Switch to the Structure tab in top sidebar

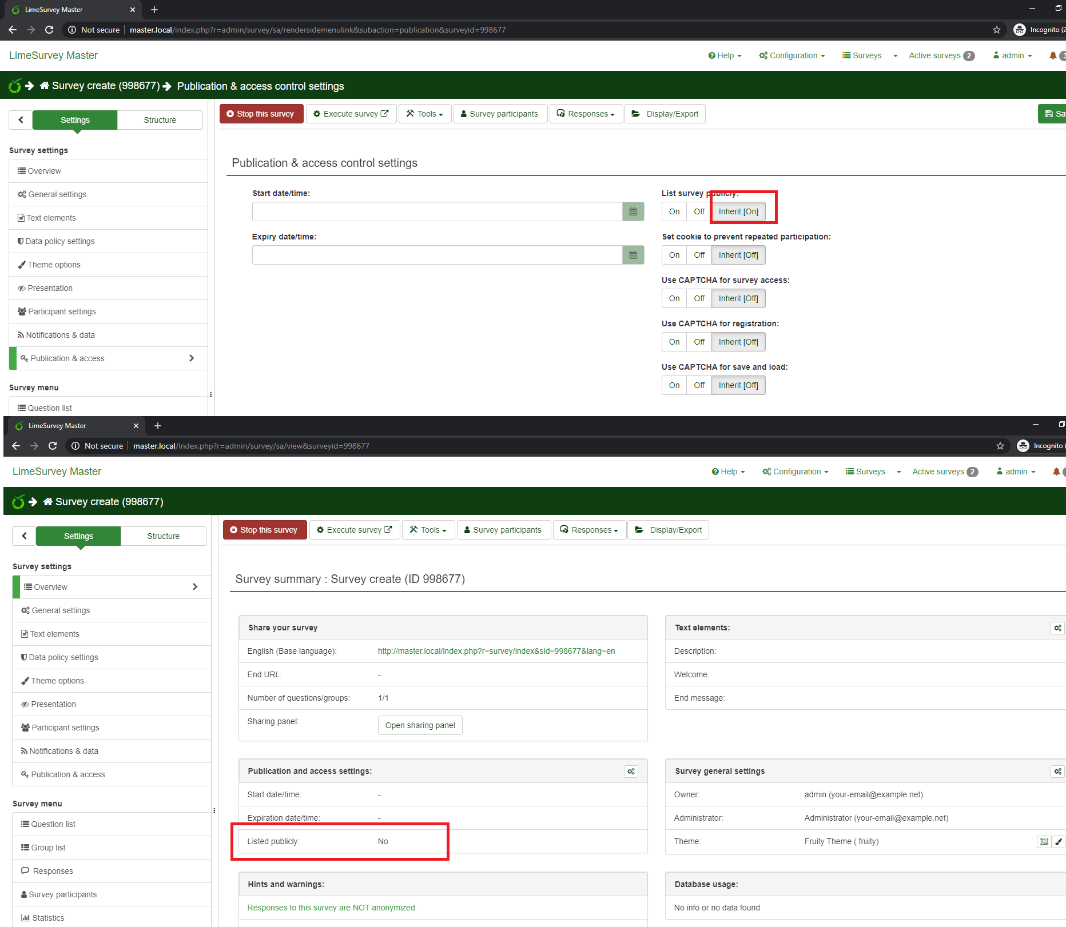[x=160, y=120]
